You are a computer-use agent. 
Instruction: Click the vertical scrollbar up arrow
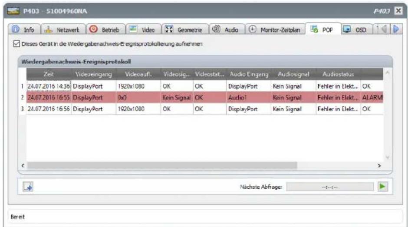[x=388, y=72]
